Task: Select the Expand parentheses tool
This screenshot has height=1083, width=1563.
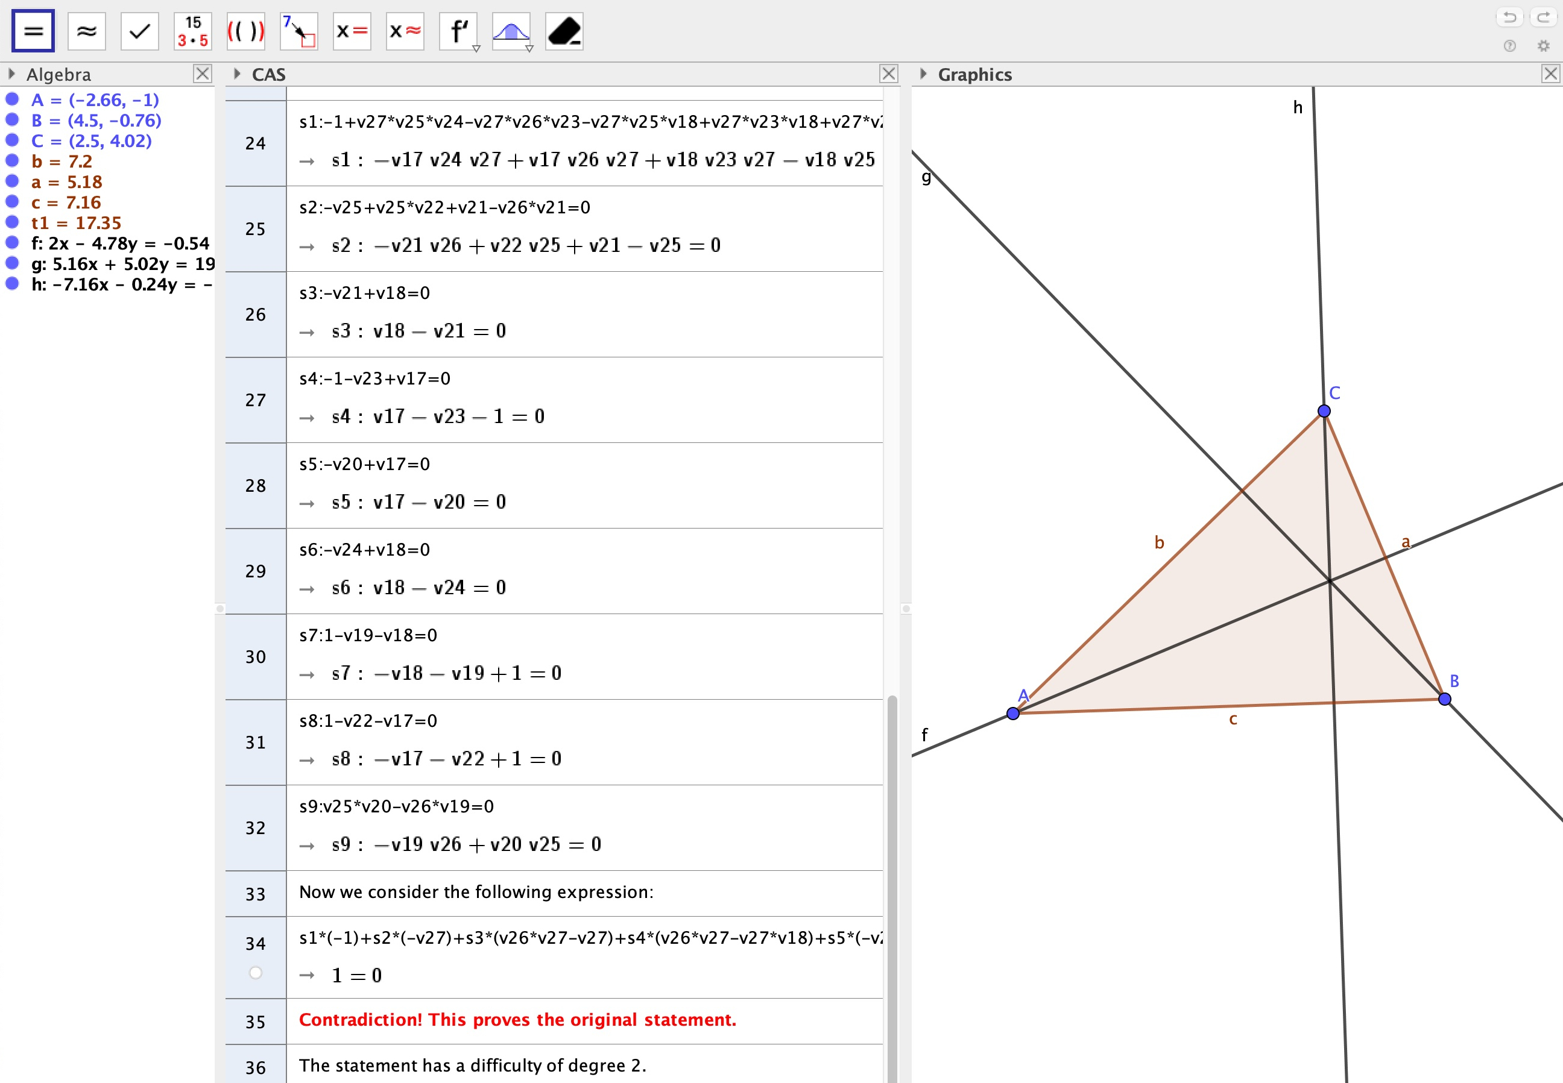Action: 246,31
